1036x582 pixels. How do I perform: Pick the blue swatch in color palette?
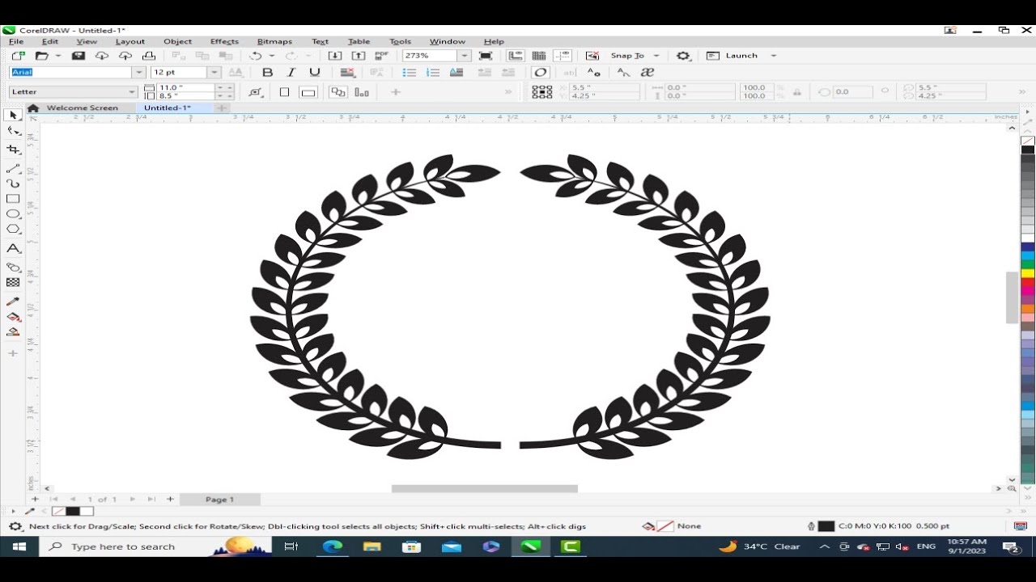pos(1028,247)
